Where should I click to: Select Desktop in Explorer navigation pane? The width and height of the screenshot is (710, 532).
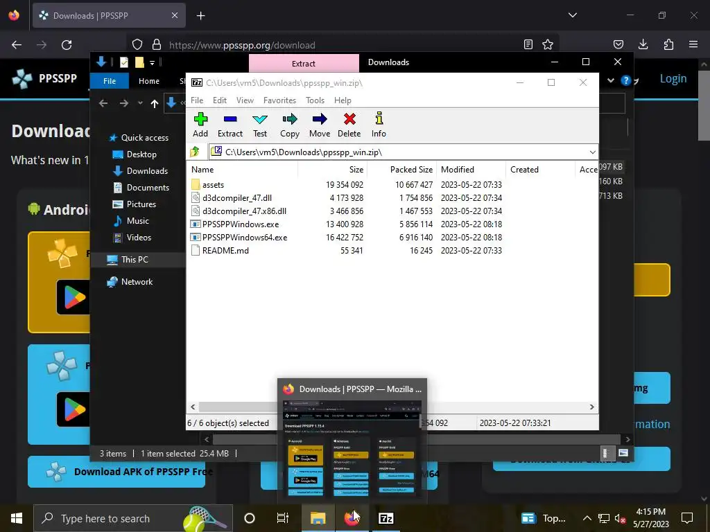point(141,154)
